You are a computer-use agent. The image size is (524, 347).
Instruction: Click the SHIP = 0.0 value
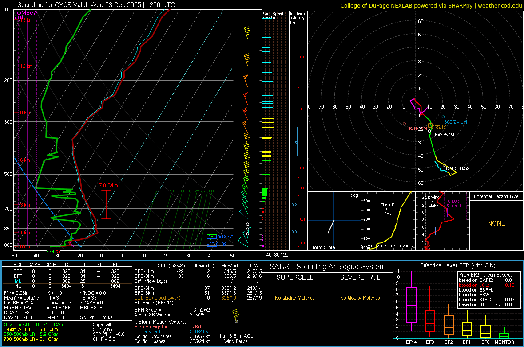[104, 339]
